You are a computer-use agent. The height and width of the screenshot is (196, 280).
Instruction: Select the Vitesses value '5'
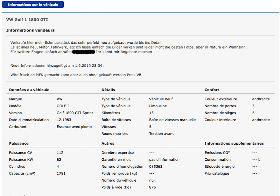[150, 127]
